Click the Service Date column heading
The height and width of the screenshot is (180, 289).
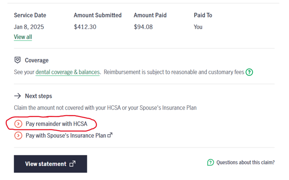pos(30,15)
